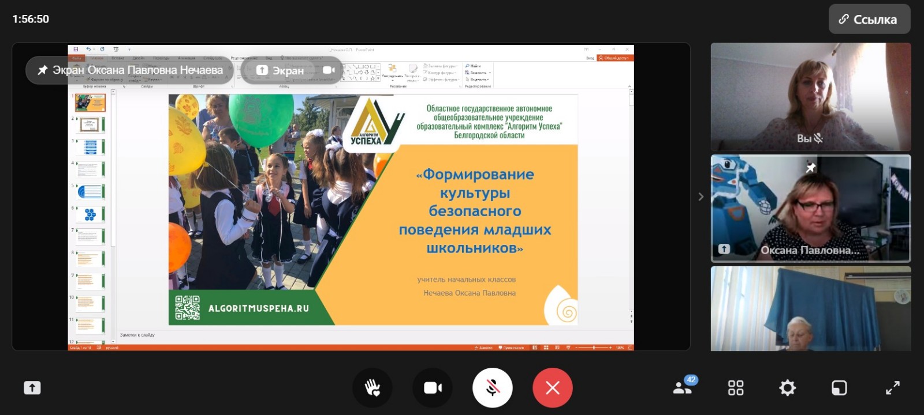Select slide 10 thumbnail in PowerPoint panel
This screenshot has width=924, height=415.
tap(90, 304)
